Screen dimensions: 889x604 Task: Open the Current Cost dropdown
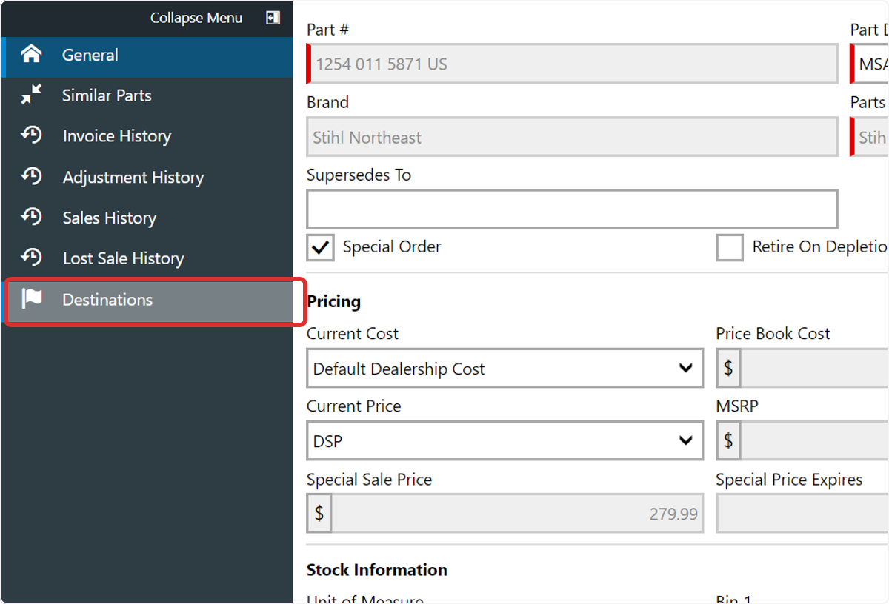pyautogui.click(x=505, y=369)
